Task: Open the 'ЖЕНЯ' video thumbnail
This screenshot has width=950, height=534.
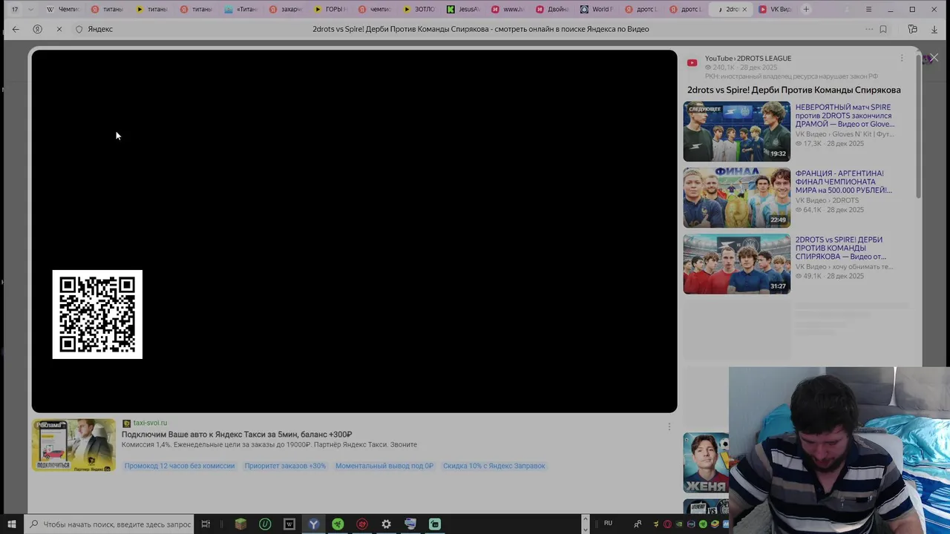Action: coord(706,463)
